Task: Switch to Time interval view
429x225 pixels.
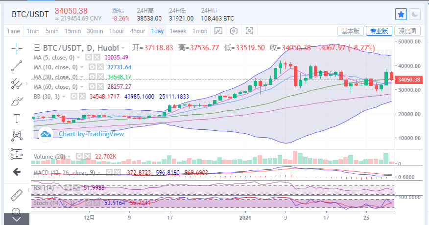Action: 13,31
